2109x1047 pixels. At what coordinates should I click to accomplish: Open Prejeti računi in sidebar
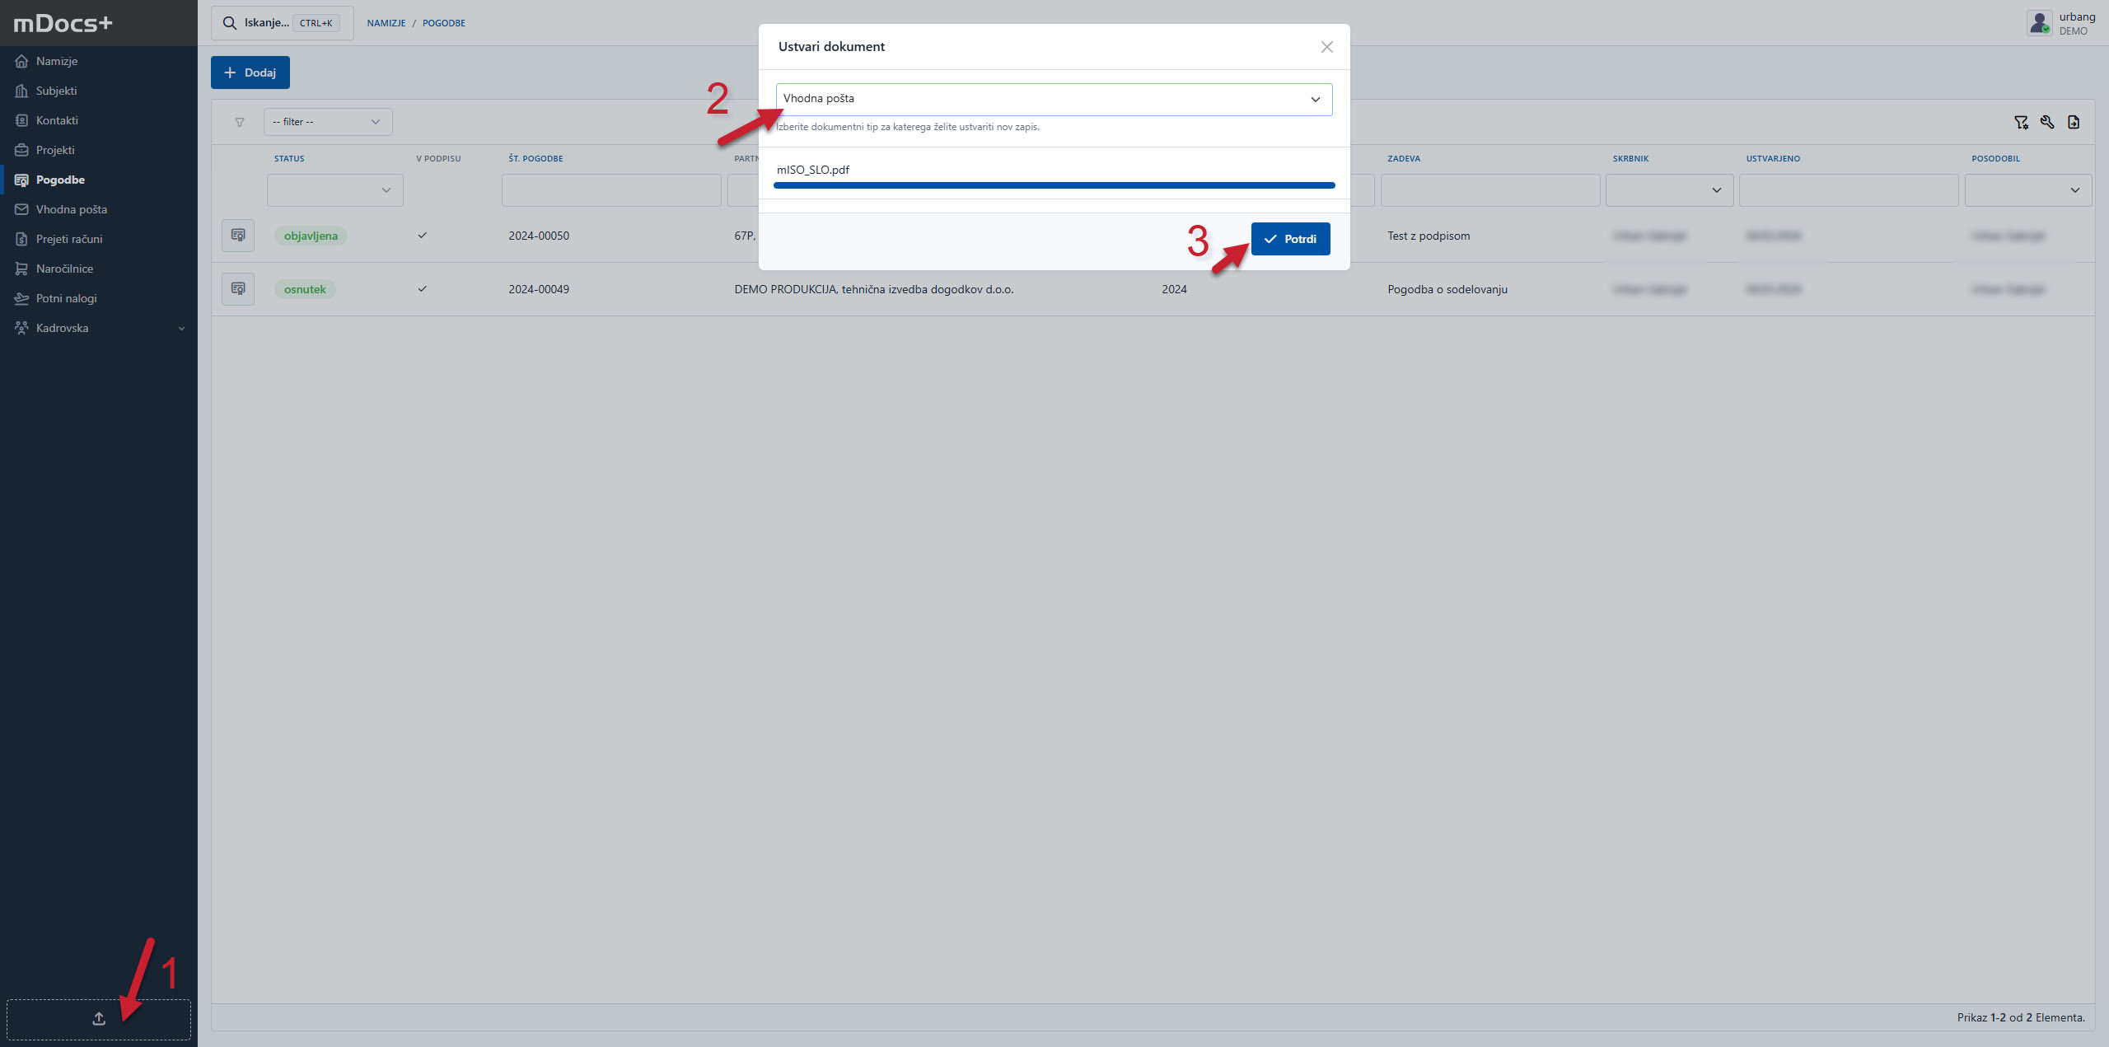[69, 239]
